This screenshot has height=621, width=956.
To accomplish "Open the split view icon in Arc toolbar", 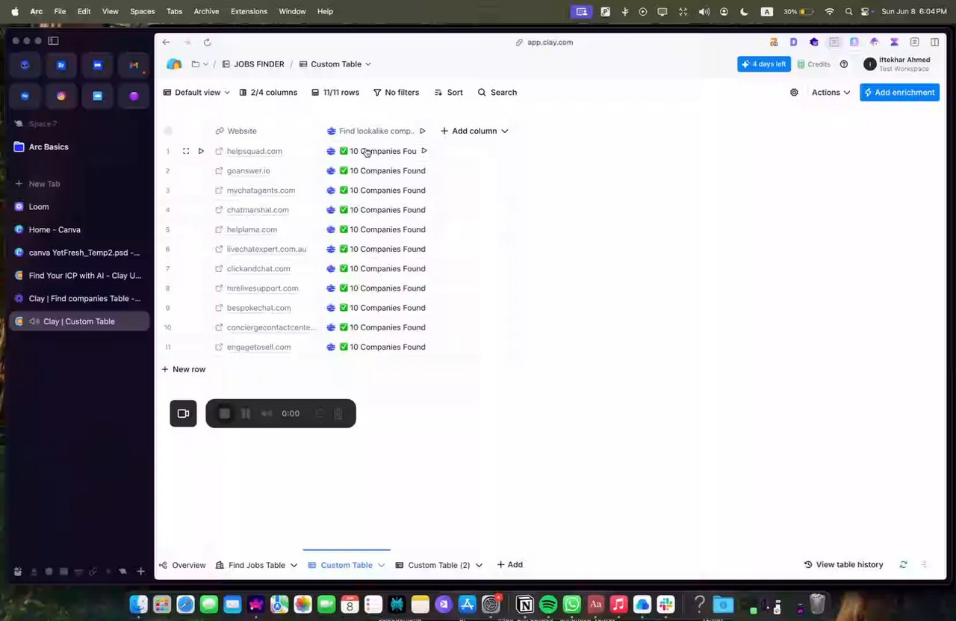I will tap(934, 43).
